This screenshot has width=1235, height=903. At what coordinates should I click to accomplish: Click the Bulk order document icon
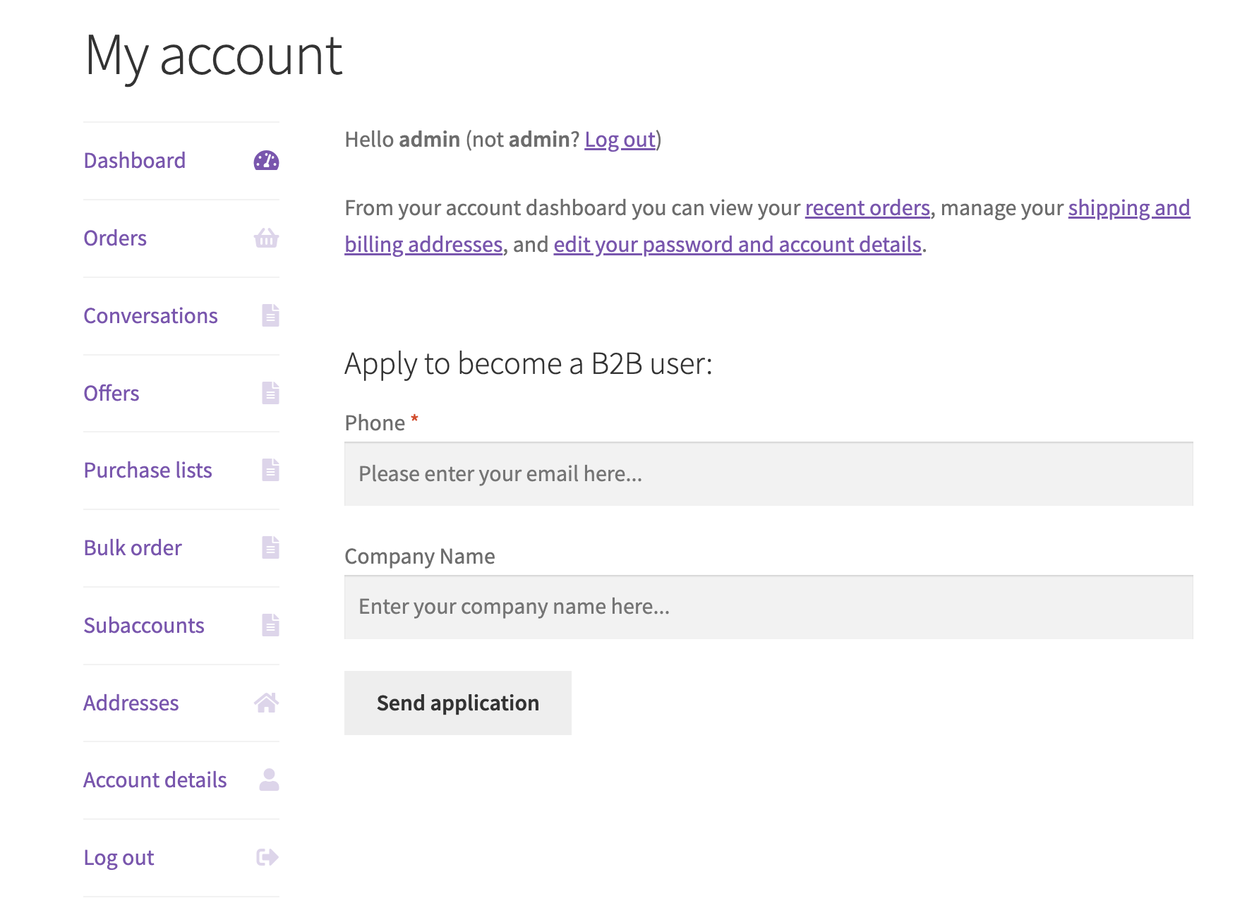click(x=270, y=547)
